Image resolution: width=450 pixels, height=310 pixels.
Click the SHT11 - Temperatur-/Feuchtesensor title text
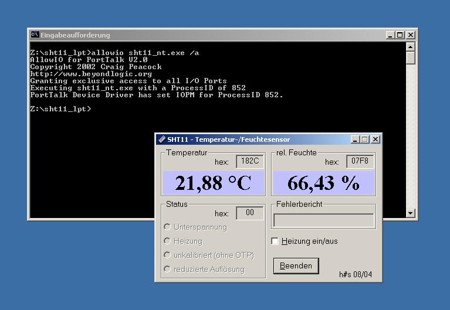(229, 139)
